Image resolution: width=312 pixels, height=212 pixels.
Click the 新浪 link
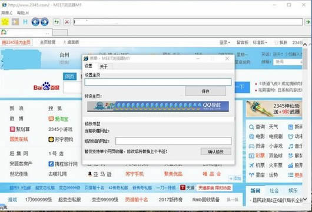(x=16, y=109)
